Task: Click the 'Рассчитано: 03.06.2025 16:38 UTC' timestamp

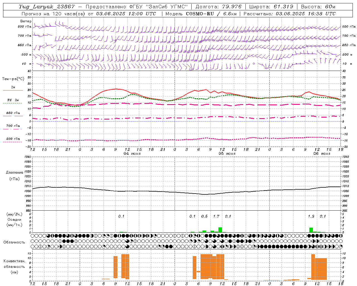Action: (x=290, y=14)
